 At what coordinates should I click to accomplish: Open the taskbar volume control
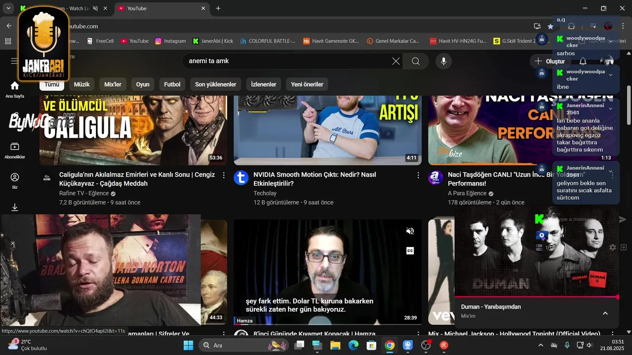[589, 345]
